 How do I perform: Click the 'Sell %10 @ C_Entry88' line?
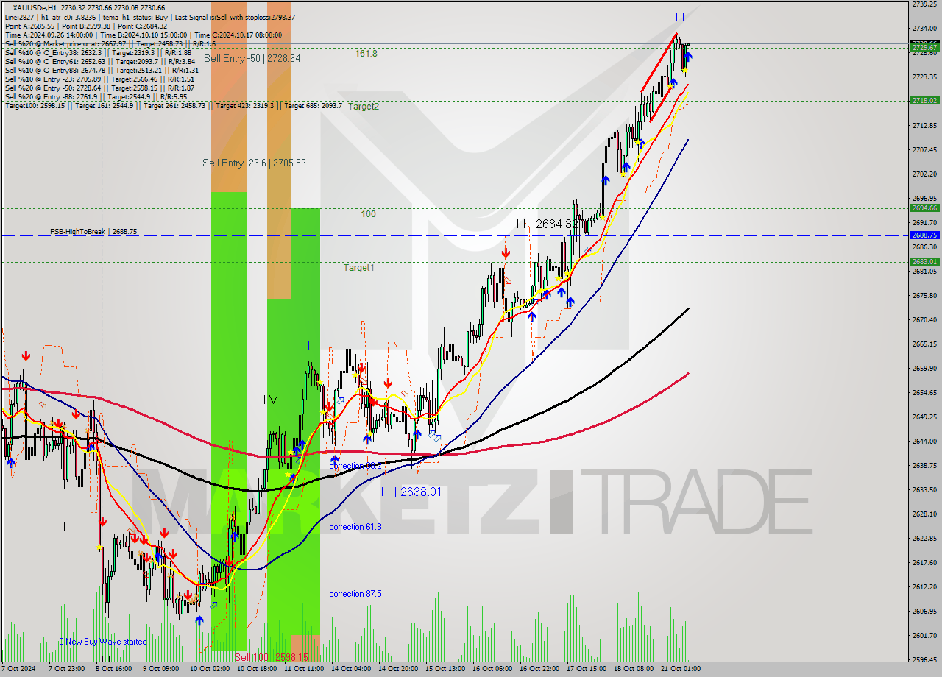(102, 70)
